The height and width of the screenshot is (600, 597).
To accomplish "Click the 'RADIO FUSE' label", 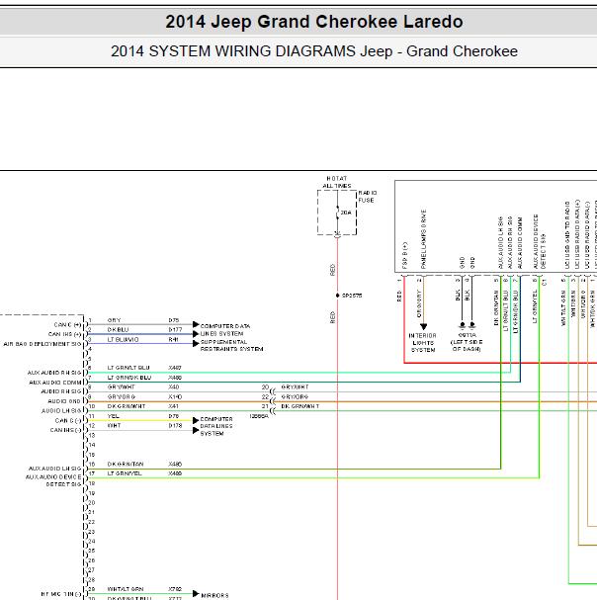I will point(368,197).
